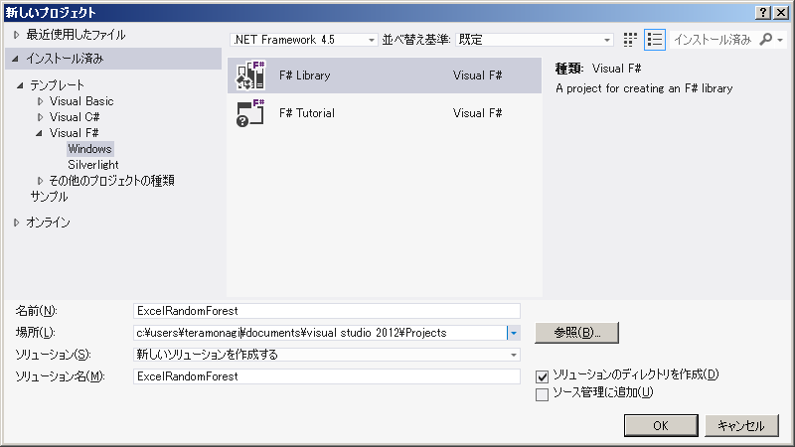Switch to medium icons list view
This screenshot has width=795, height=447.
point(655,40)
